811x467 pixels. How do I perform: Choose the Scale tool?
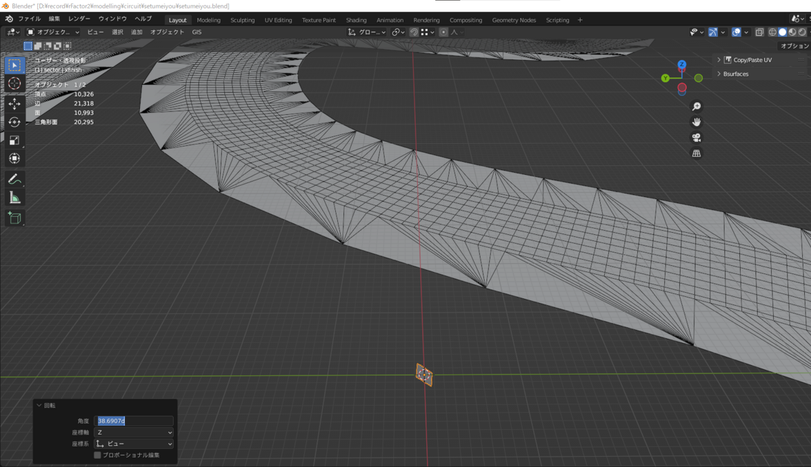[x=15, y=140]
